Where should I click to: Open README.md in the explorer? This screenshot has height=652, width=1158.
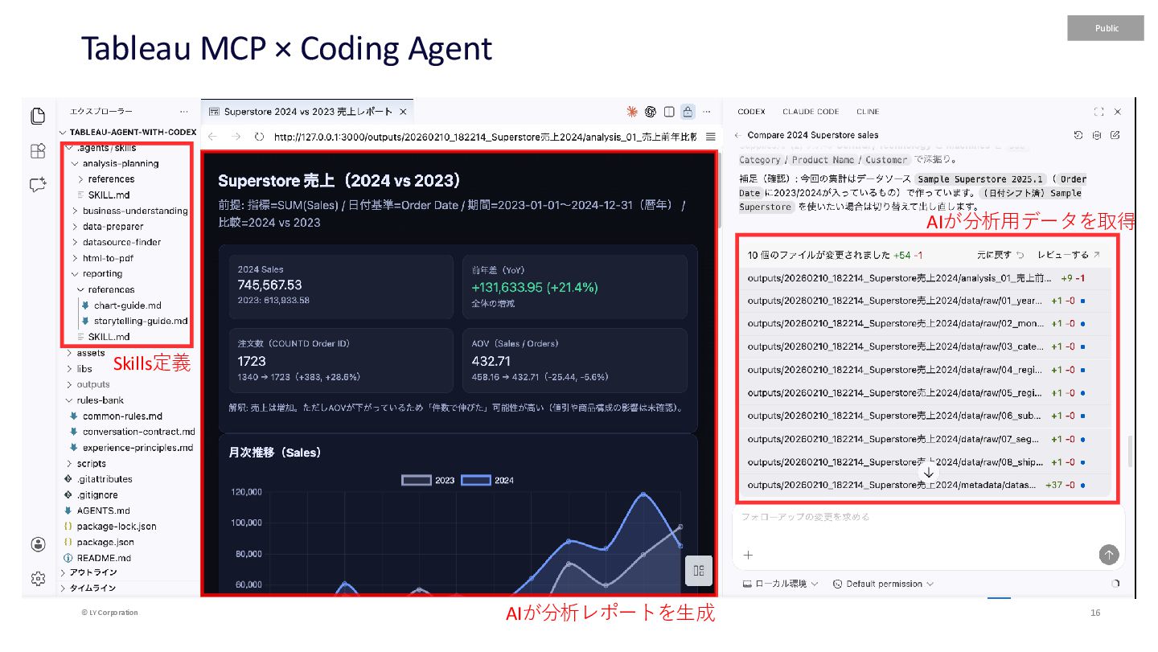pos(97,558)
